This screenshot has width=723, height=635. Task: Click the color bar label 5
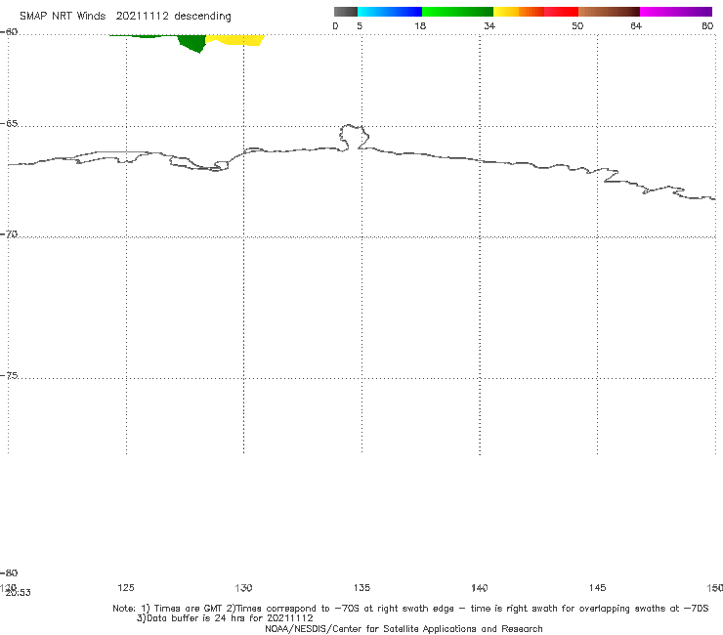pos(360,26)
